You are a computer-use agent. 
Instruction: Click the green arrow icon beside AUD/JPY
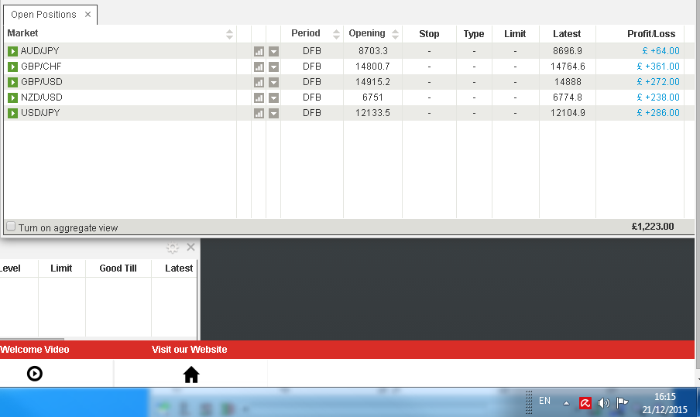tap(12, 51)
